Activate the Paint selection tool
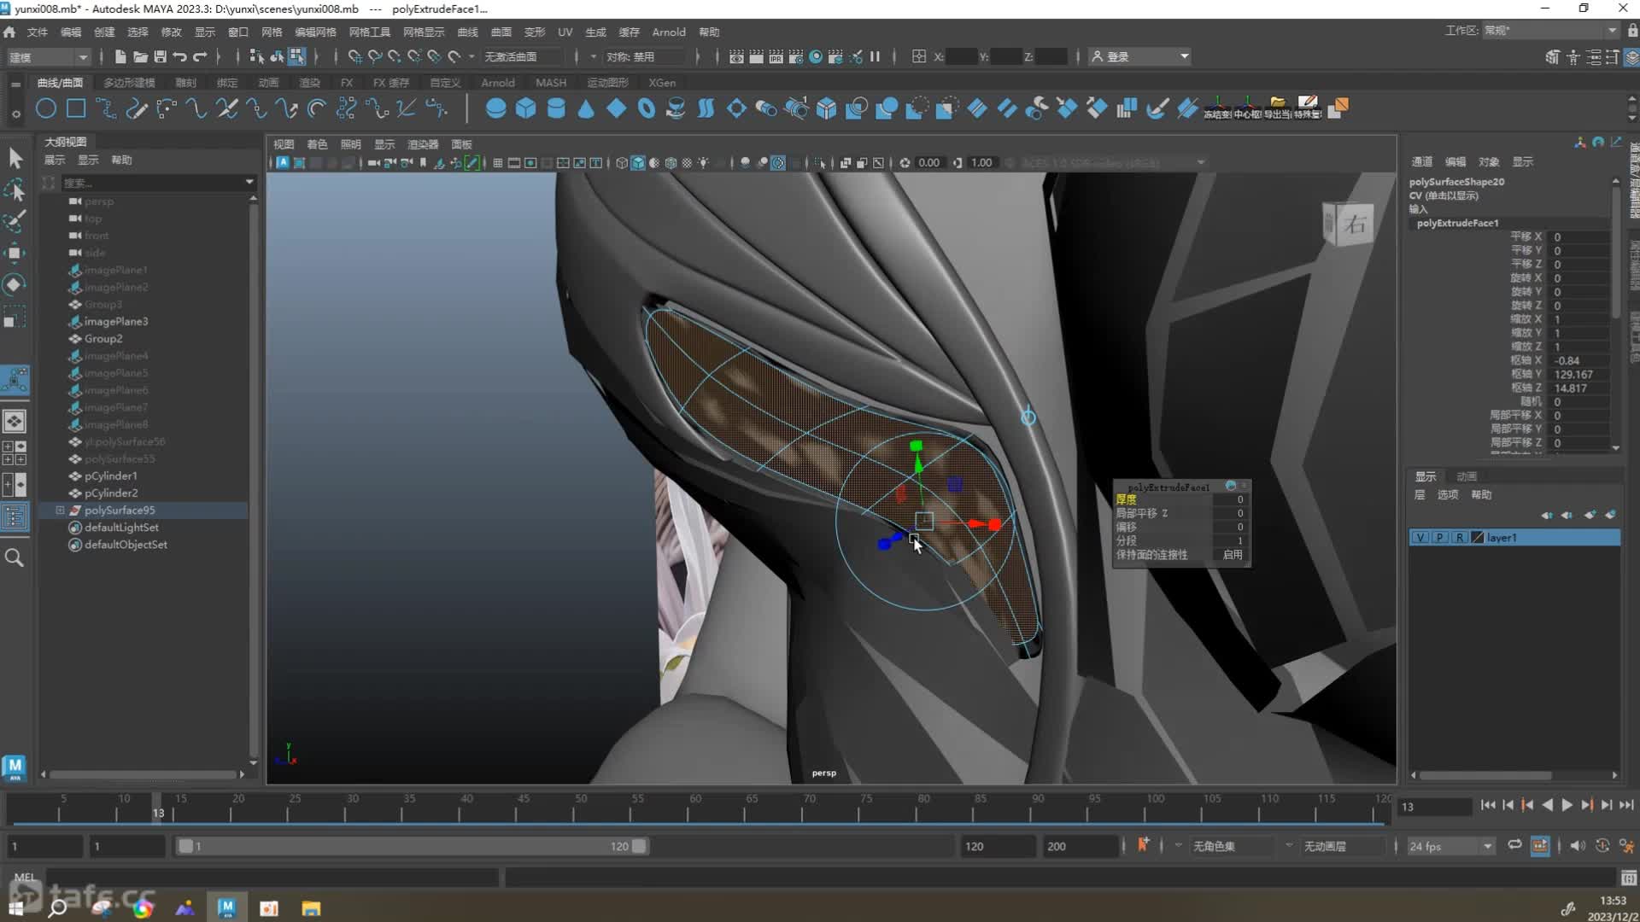This screenshot has width=1640, height=922. (15, 221)
